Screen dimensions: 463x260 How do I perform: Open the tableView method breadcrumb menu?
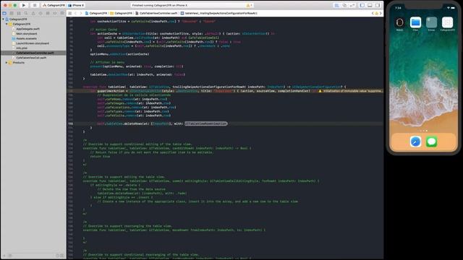pos(219,13)
